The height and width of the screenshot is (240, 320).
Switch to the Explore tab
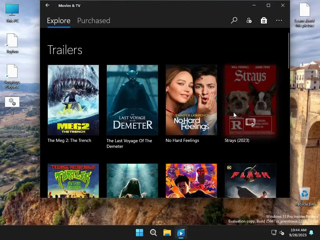58,21
